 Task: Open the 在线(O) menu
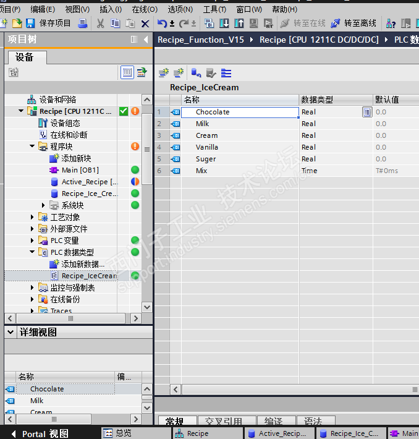(x=145, y=9)
